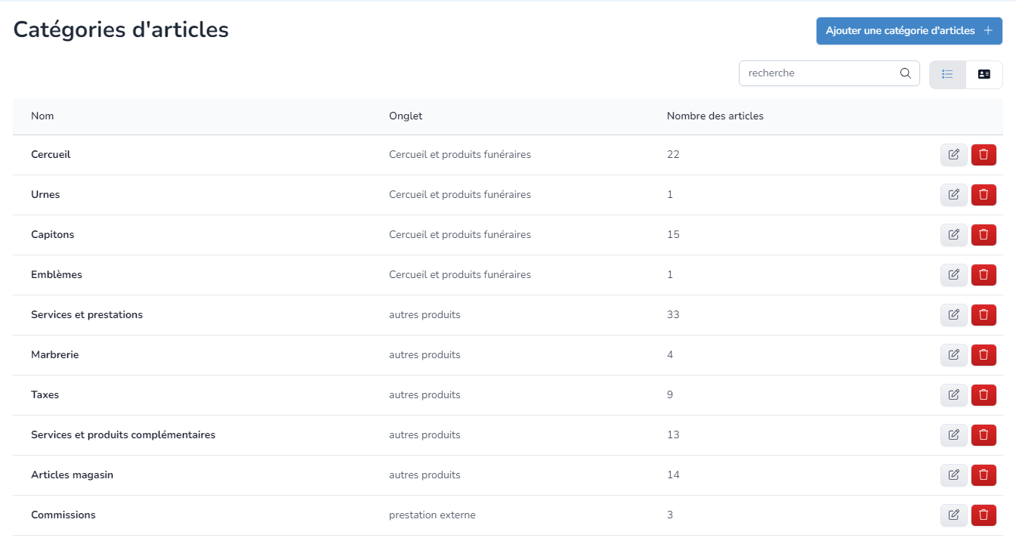Select the Cercueil category name
The width and height of the screenshot is (1016, 541).
click(51, 155)
